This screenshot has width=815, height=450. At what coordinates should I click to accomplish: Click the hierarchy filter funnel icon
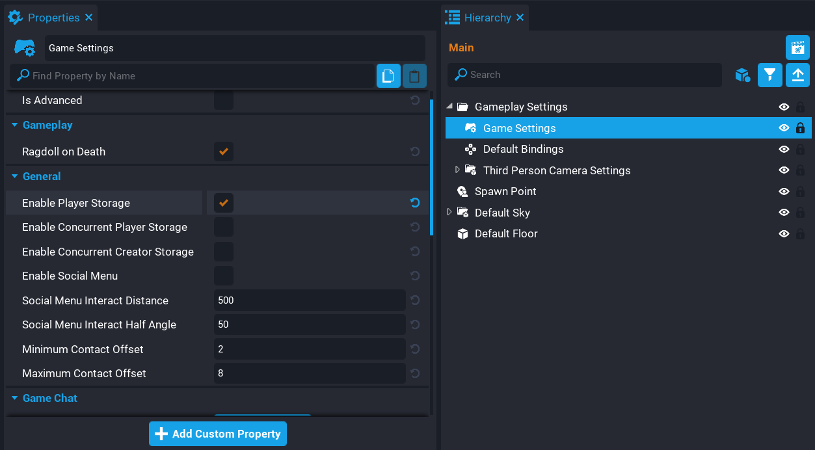(770, 75)
